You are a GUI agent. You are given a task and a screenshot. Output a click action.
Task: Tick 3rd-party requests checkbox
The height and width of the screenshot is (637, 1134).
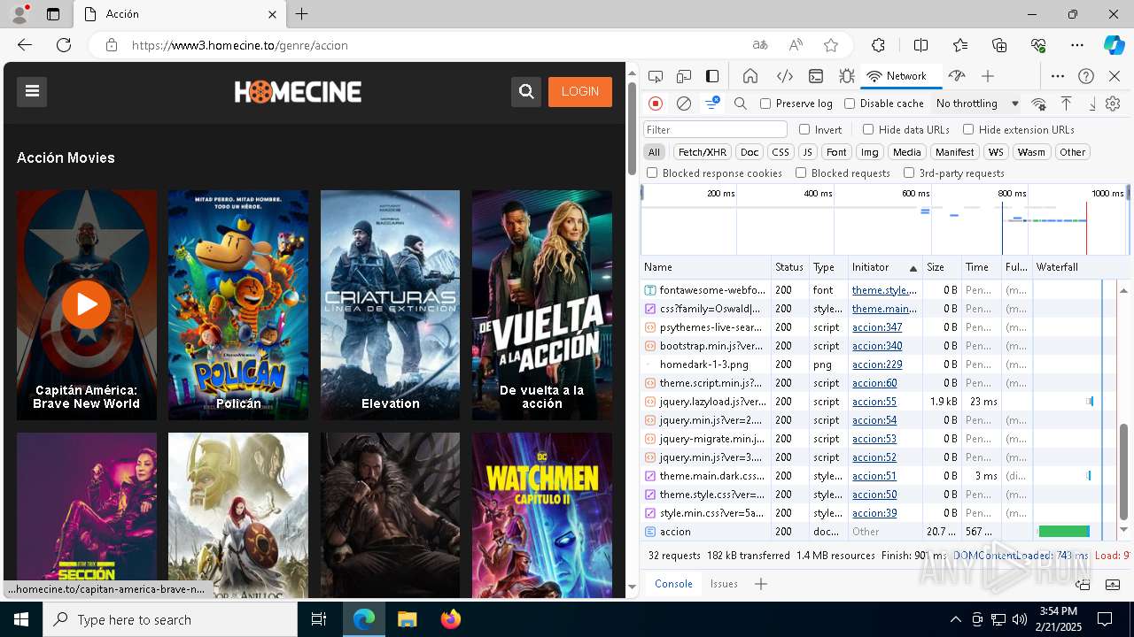[x=909, y=173]
